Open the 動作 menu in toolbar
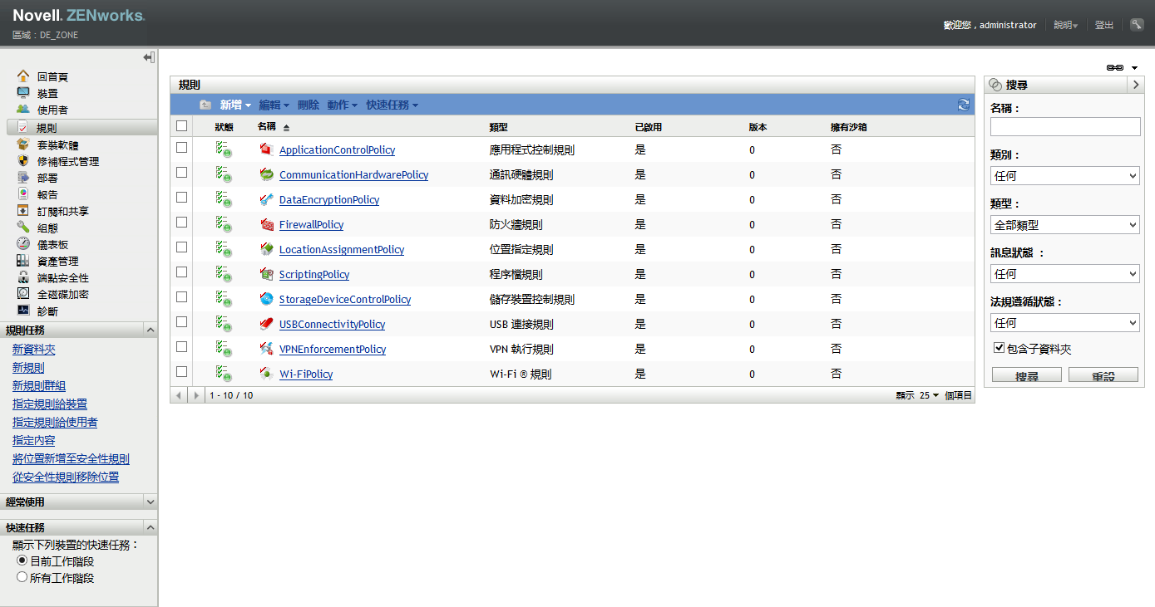 tap(343, 105)
